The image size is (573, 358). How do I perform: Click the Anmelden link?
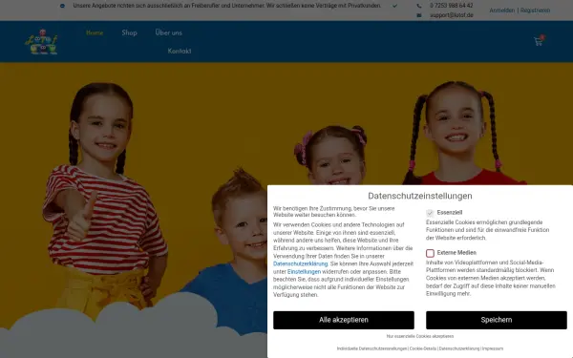(501, 11)
